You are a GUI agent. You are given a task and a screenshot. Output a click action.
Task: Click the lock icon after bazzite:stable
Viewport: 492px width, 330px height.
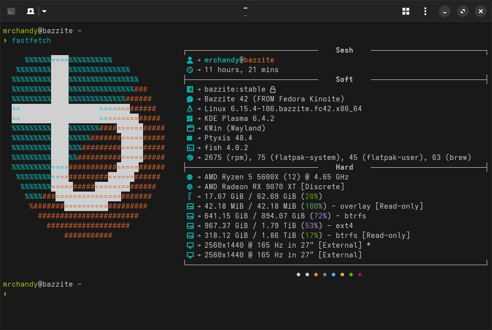[273, 89]
